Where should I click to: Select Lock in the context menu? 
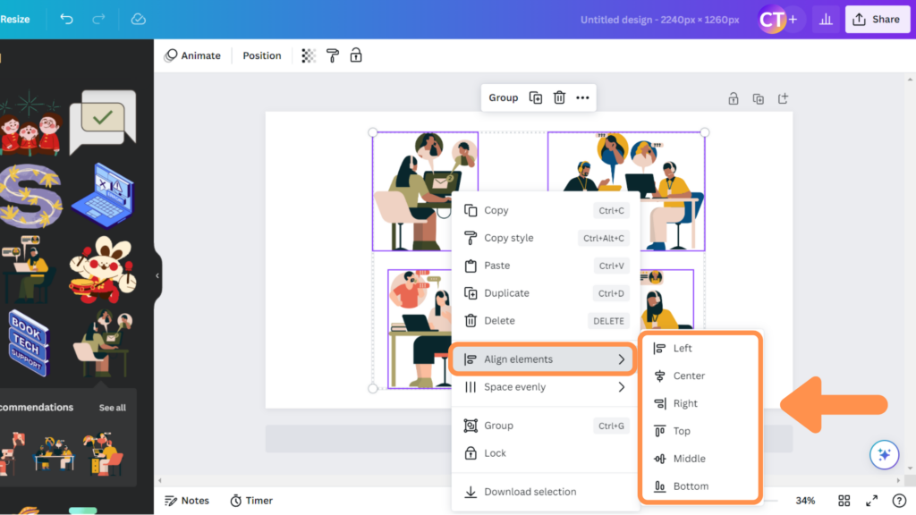(546, 452)
